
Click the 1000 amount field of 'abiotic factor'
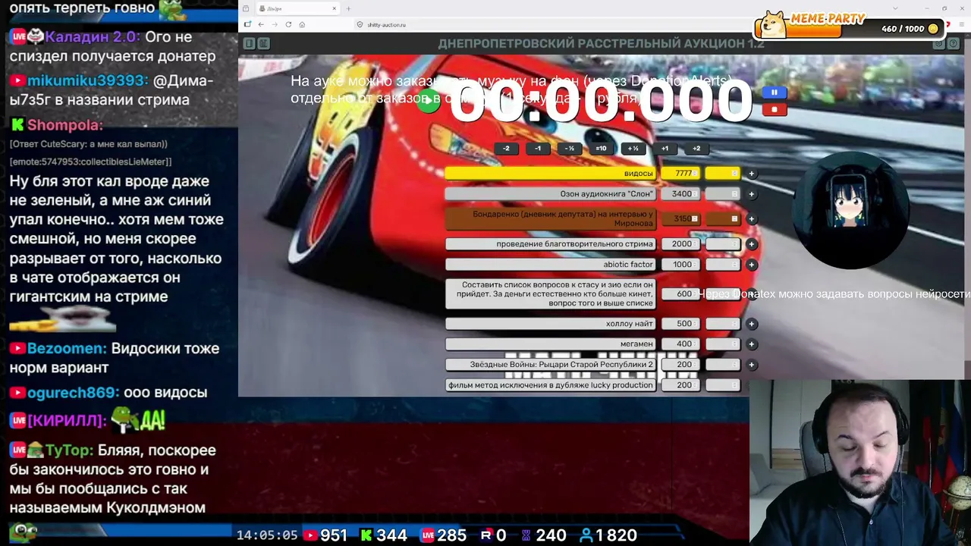coord(681,265)
